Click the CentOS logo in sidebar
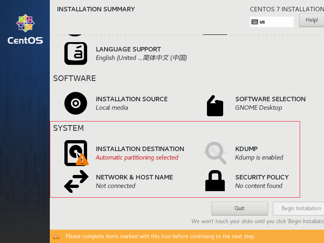 (x=25, y=29)
